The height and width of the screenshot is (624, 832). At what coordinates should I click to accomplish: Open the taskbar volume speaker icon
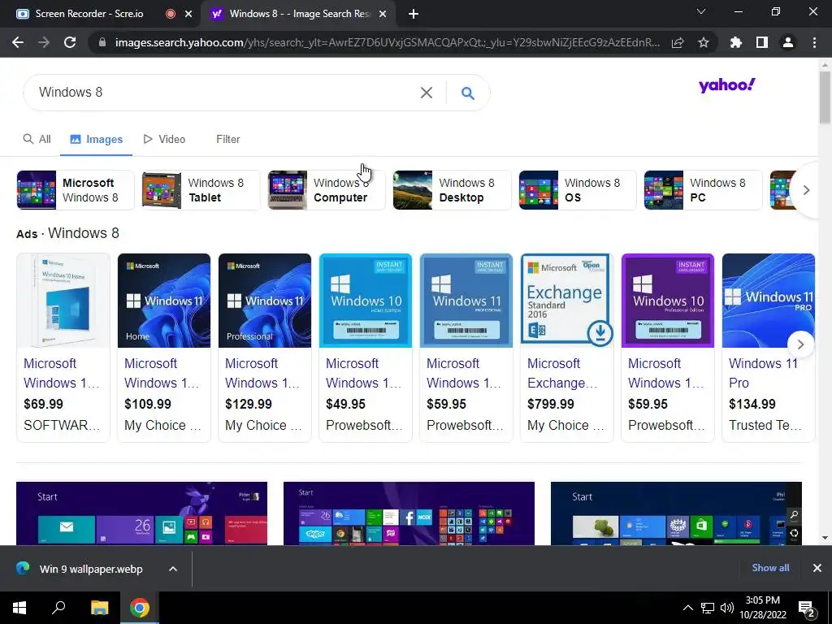pos(727,608)
